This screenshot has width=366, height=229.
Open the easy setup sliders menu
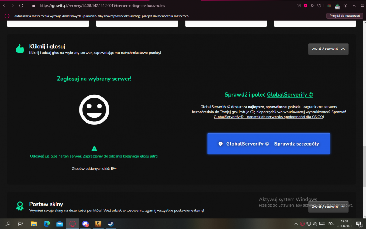click(362, 5)
